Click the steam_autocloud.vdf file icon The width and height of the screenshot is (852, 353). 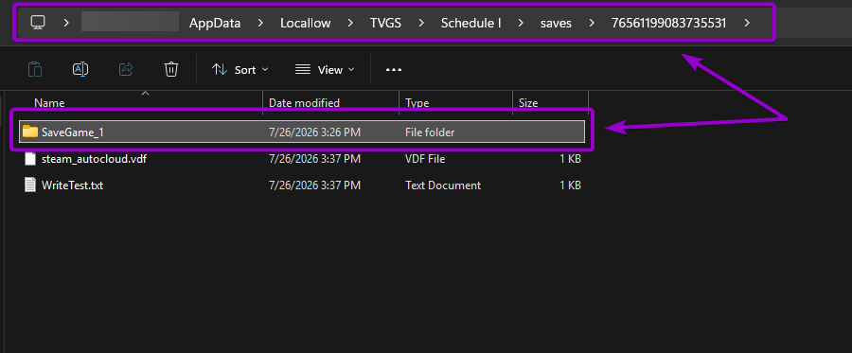coord(31,159)
